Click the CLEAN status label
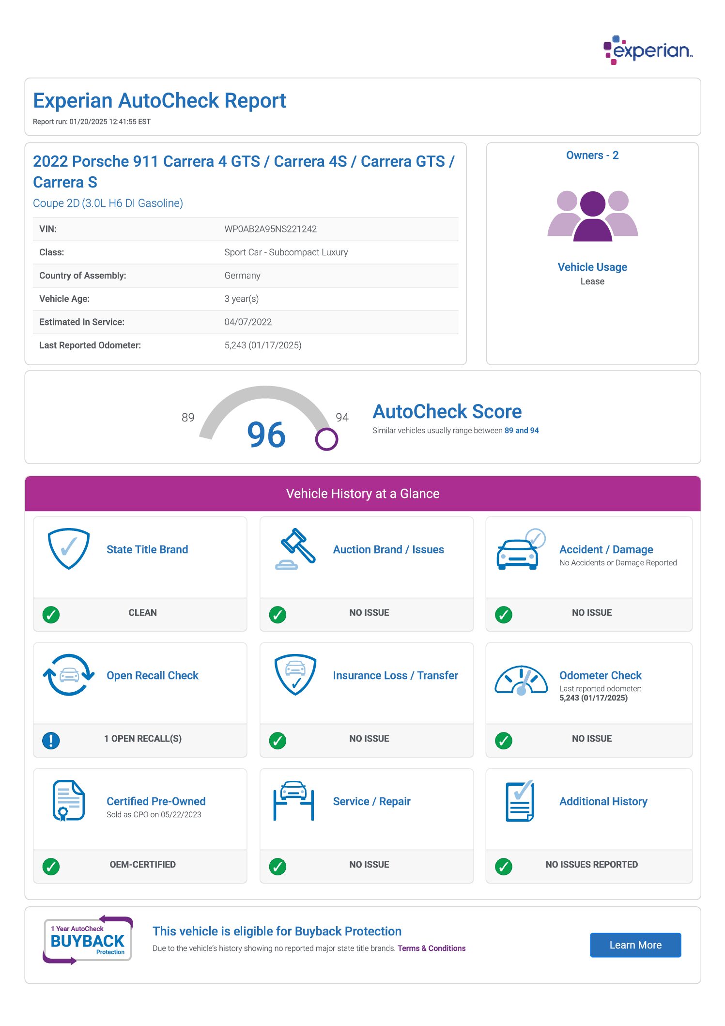 coord(142,613)
